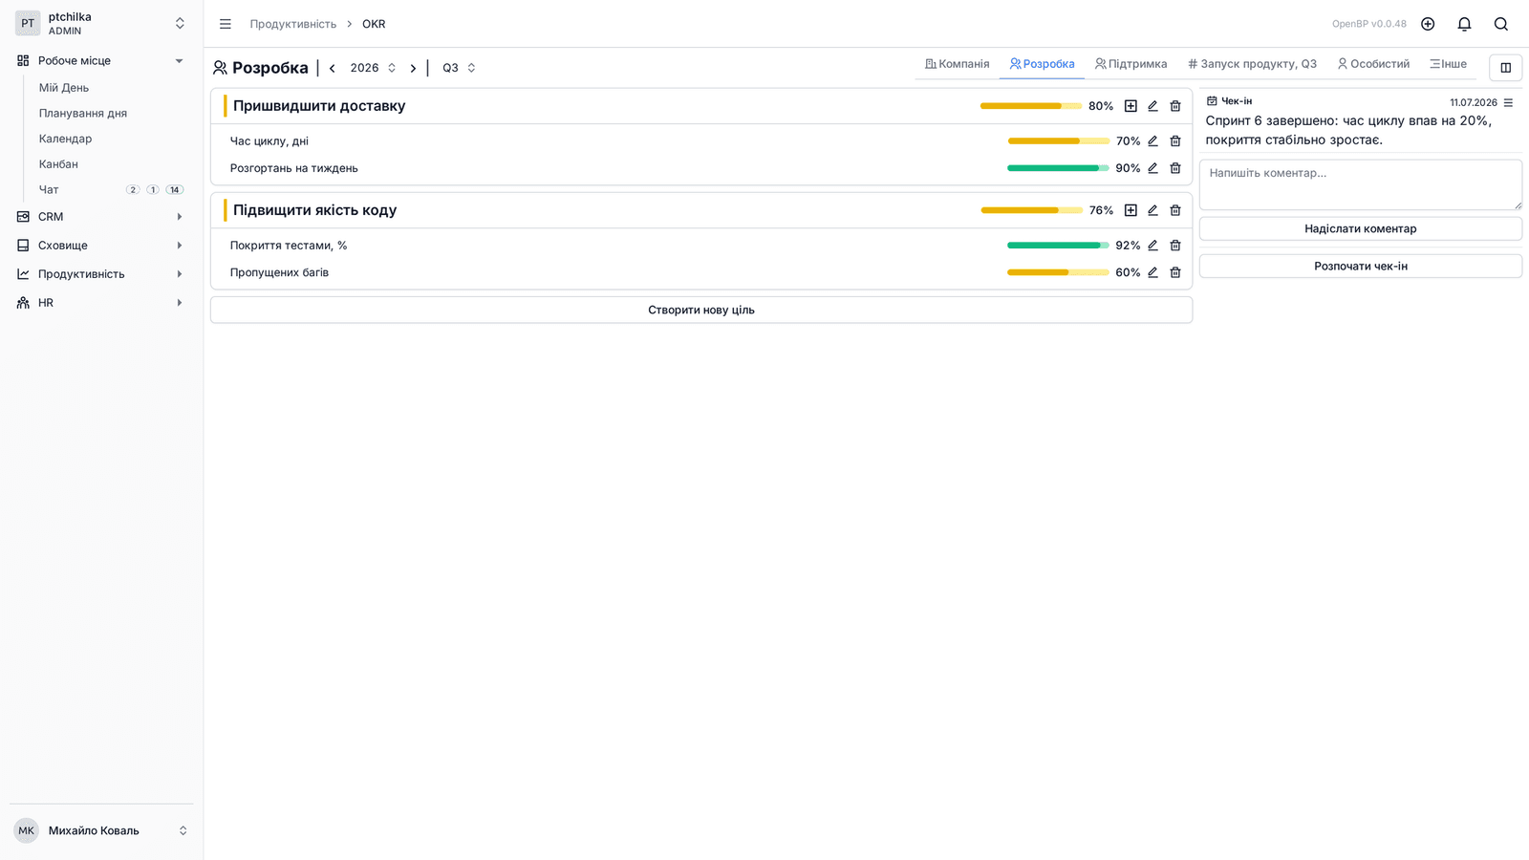
Task: Open Мій День page
Action: [x=64, y=88]
